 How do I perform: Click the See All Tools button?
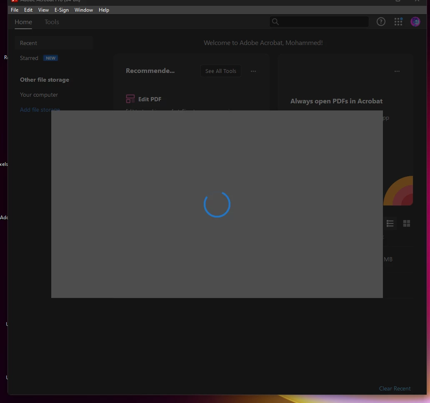click(221, 71)
